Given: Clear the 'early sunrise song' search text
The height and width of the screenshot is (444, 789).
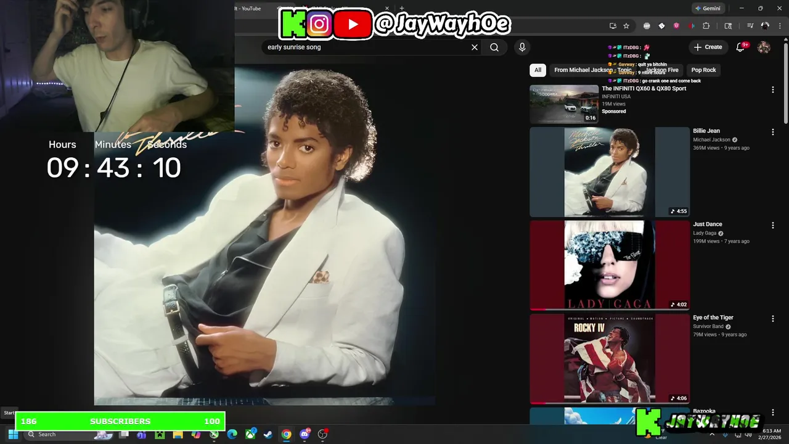Looking at the screenshot, I should pyautogui.click(x=475, y=47).
